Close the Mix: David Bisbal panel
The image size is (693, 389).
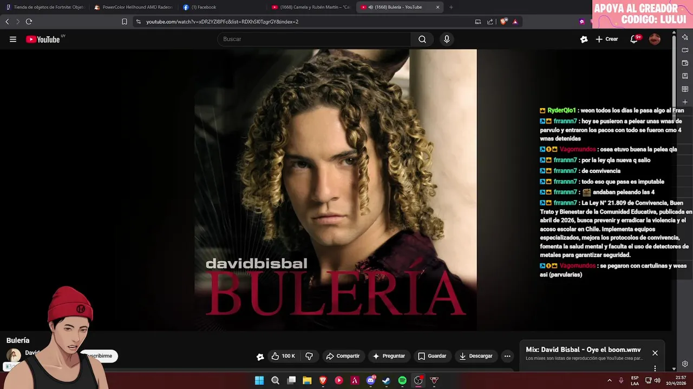655,353
